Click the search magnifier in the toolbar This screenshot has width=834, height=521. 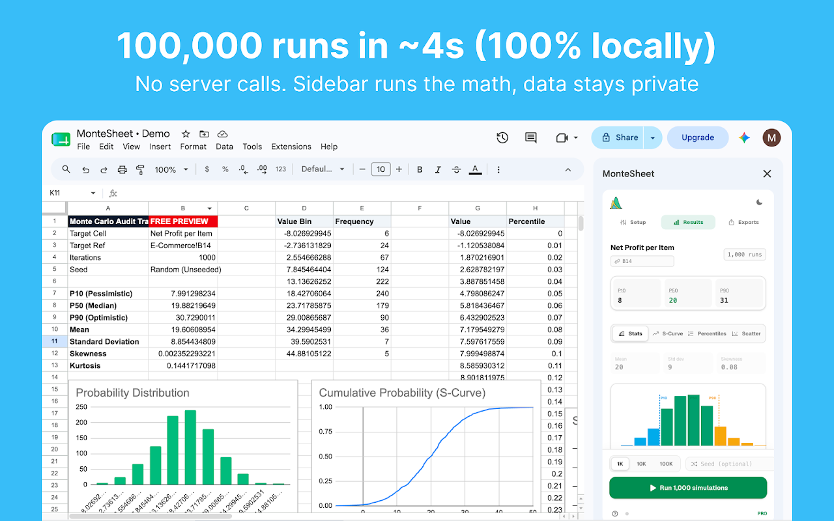(x=66, y=169)
